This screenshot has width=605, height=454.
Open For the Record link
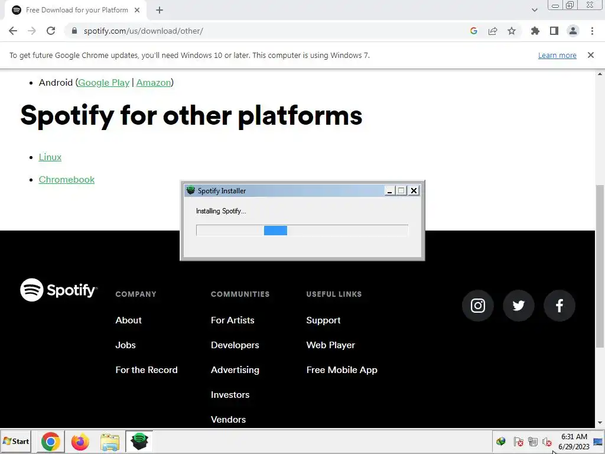pos(147,370)
